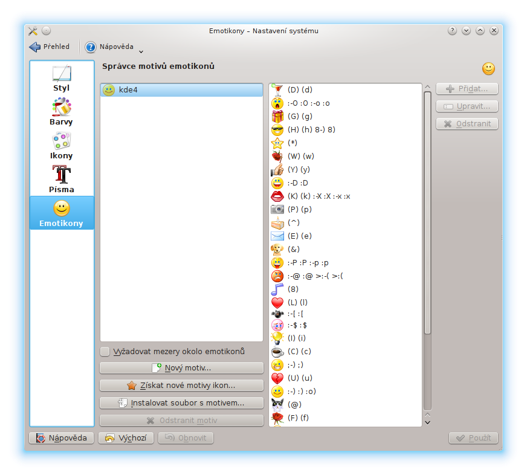Image resolution: width=527 pixels, height=475 pixels.
Task: Click the Nový motiv button
Action: (181, 368)
